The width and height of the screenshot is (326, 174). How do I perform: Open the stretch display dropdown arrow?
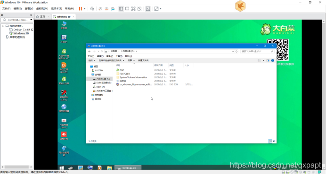tap(161, 9)
